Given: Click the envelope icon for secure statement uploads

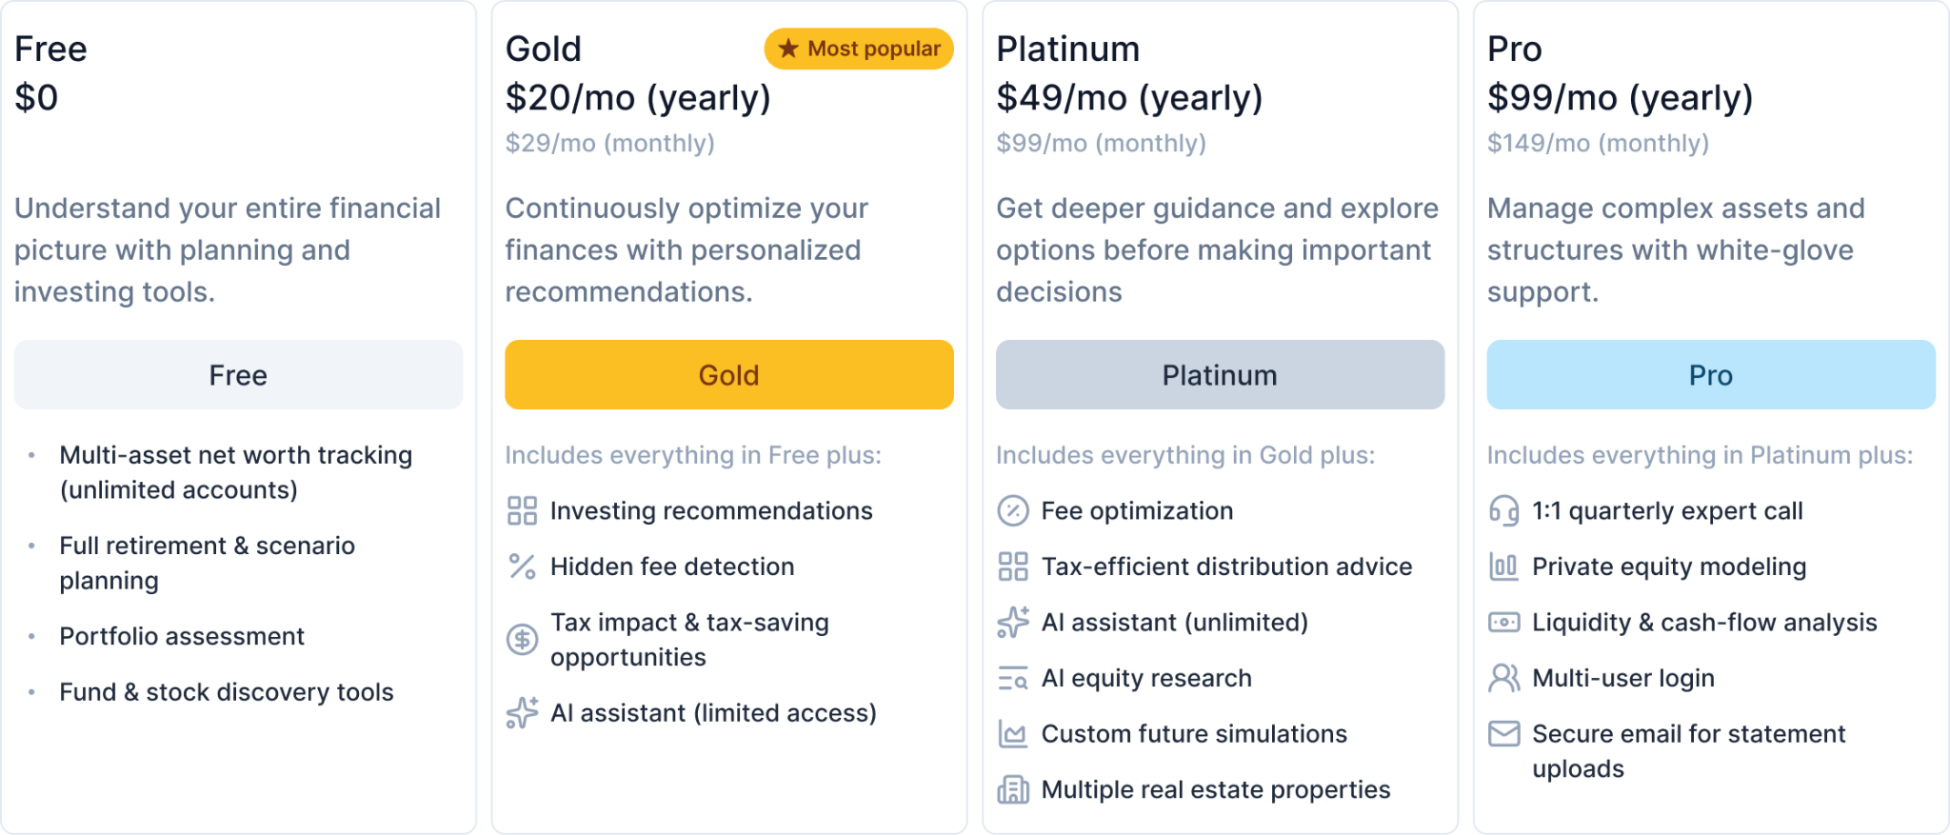Looking at the screenshot, I should 1503,733.
